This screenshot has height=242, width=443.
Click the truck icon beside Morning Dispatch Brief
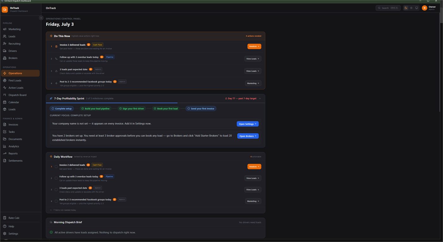[51, 222]
